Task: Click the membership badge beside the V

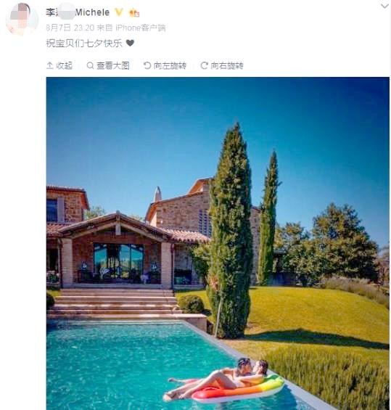Action: (x=134, y=12)
